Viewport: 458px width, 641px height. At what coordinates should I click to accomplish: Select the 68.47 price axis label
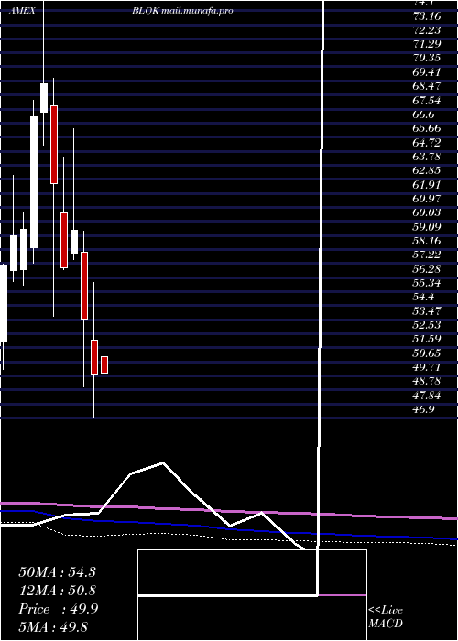pyautogui.click(x=427, y=87)
